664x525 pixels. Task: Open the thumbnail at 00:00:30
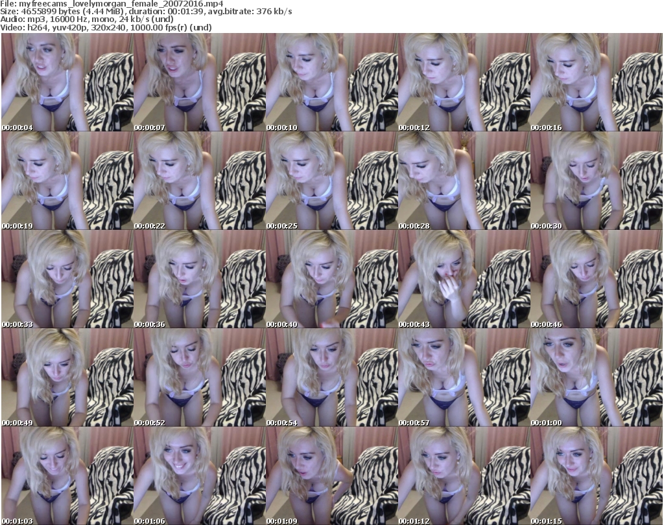(x=597, y=181)
